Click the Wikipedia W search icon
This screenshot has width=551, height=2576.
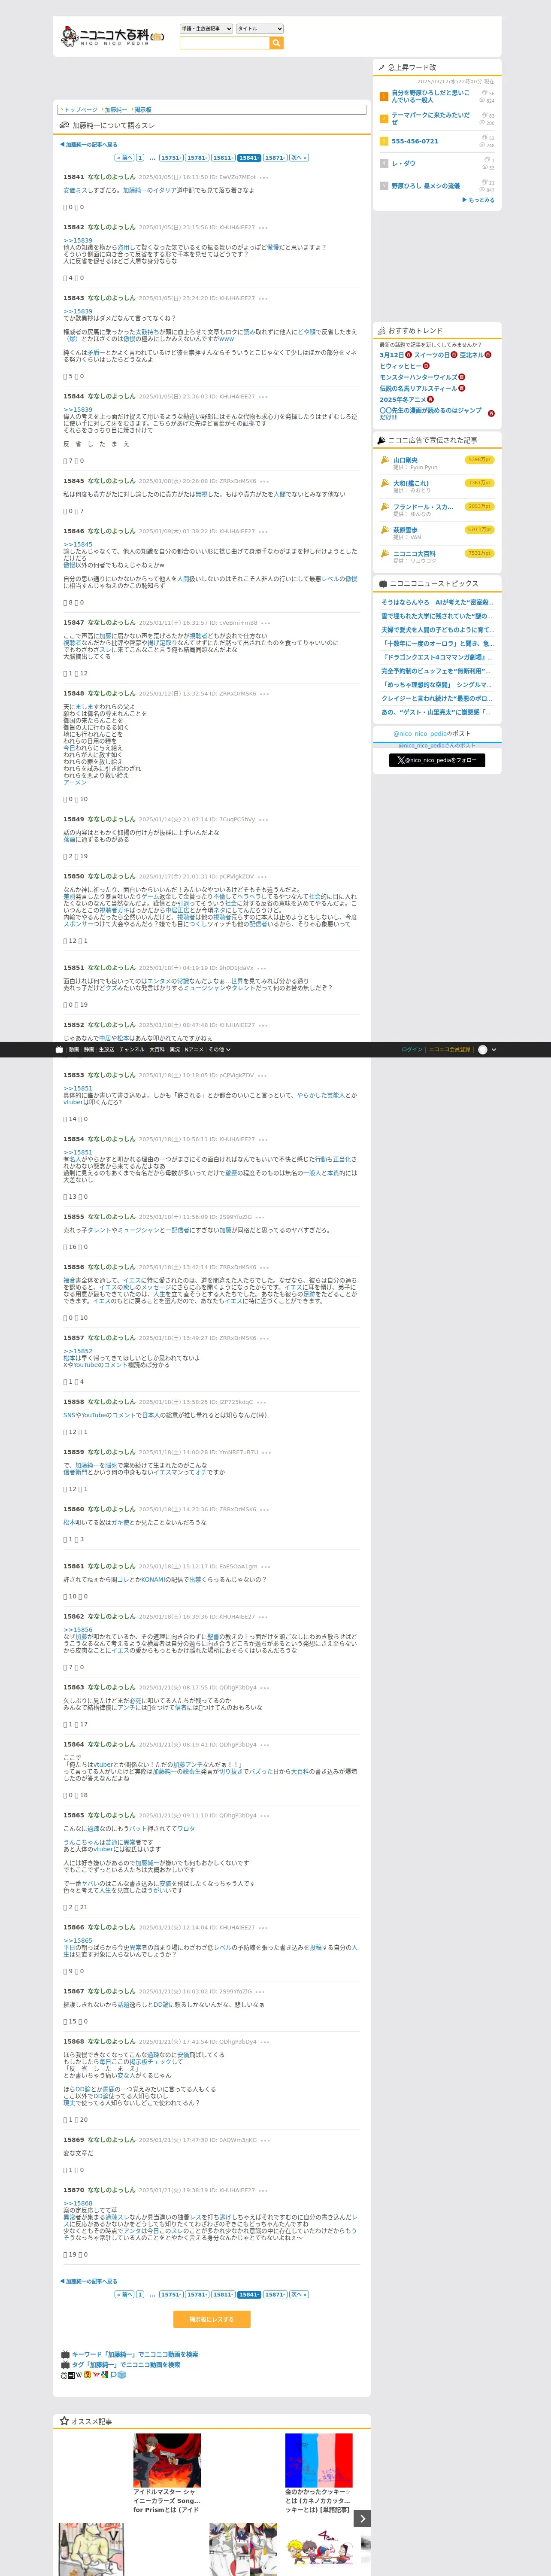(x=79, y=2375)
